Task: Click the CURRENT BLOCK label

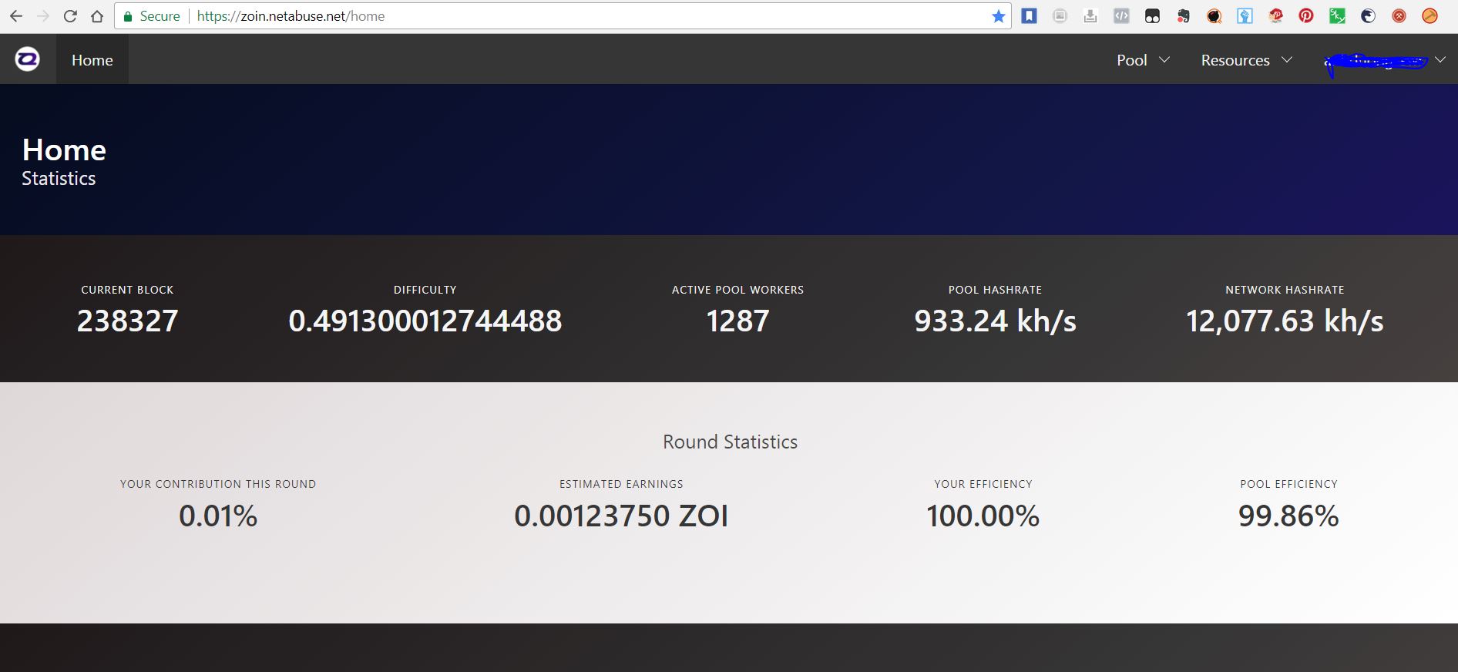Action: pyautogui.click(x=127, y=290)
